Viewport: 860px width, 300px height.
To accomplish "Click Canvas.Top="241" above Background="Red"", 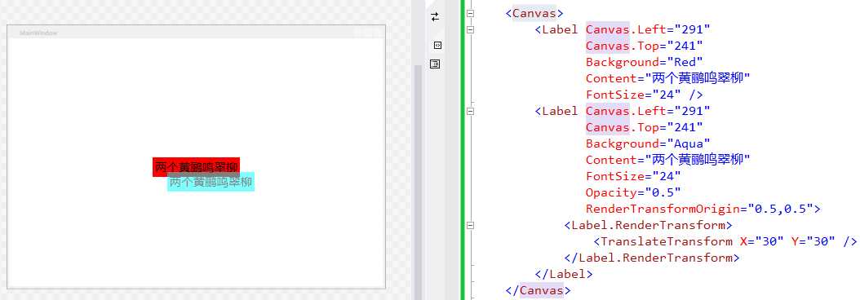I will 645,46.
